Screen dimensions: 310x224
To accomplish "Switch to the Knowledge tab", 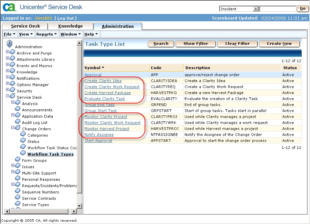I will tap(70, 26).
